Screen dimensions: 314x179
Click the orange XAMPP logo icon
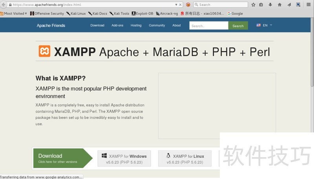coord(44,51)
